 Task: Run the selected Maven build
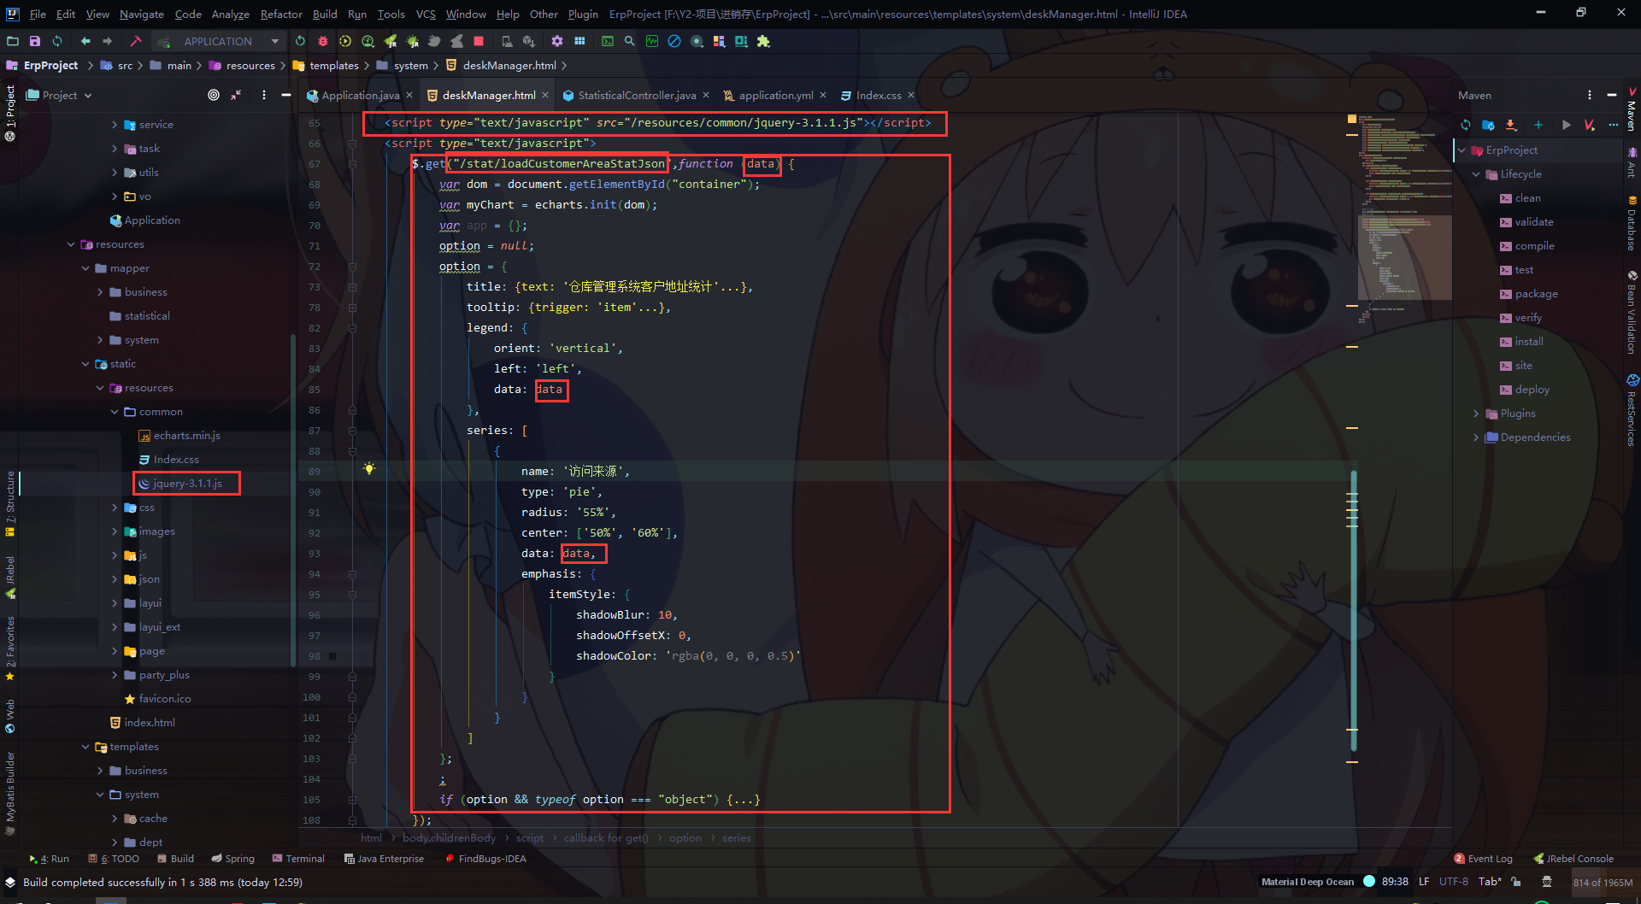tap(1566, 125)
